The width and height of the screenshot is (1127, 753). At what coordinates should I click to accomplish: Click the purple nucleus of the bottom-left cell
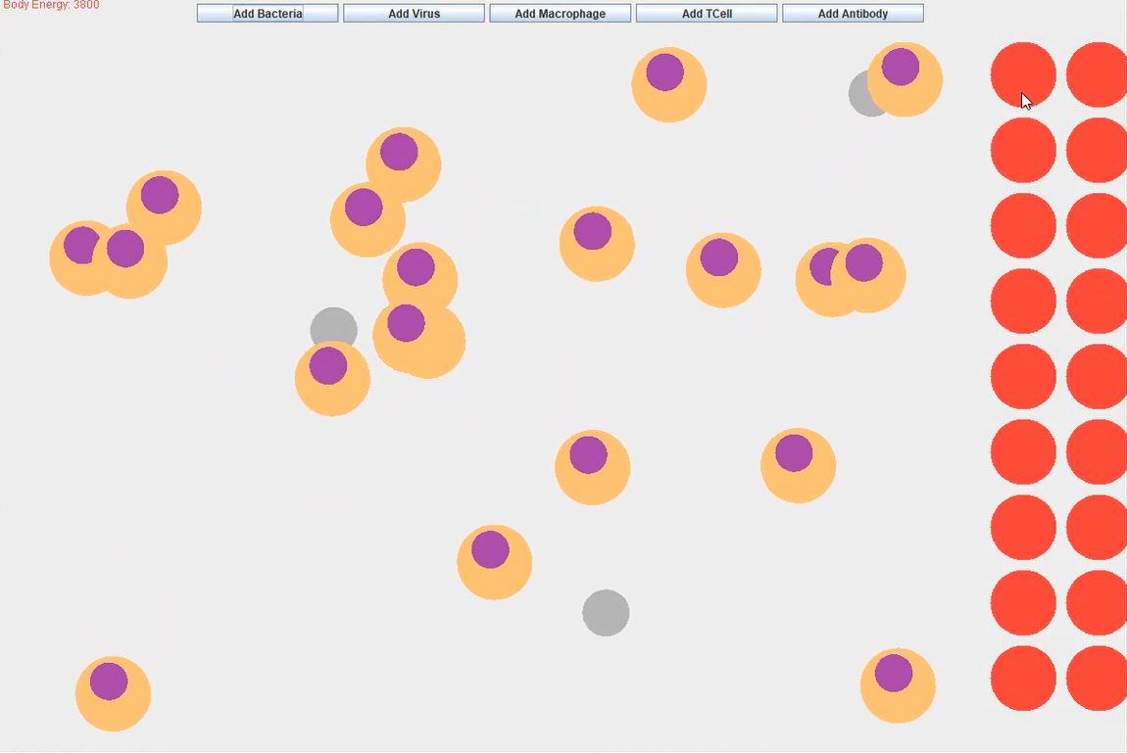[109, 681]
